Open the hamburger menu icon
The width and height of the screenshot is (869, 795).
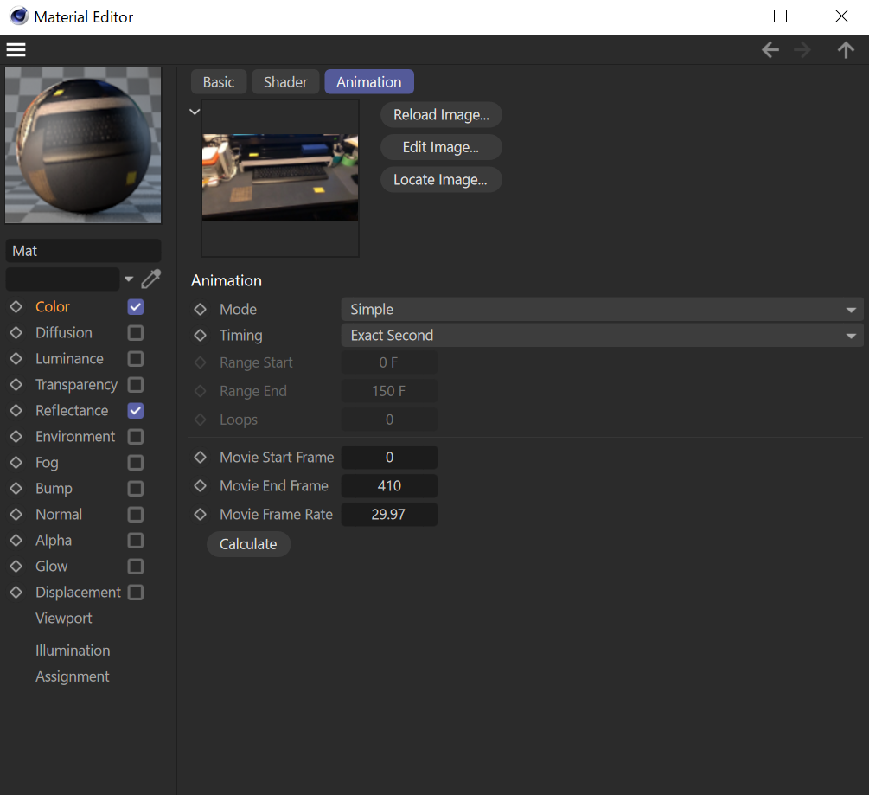tap(16, 50)
